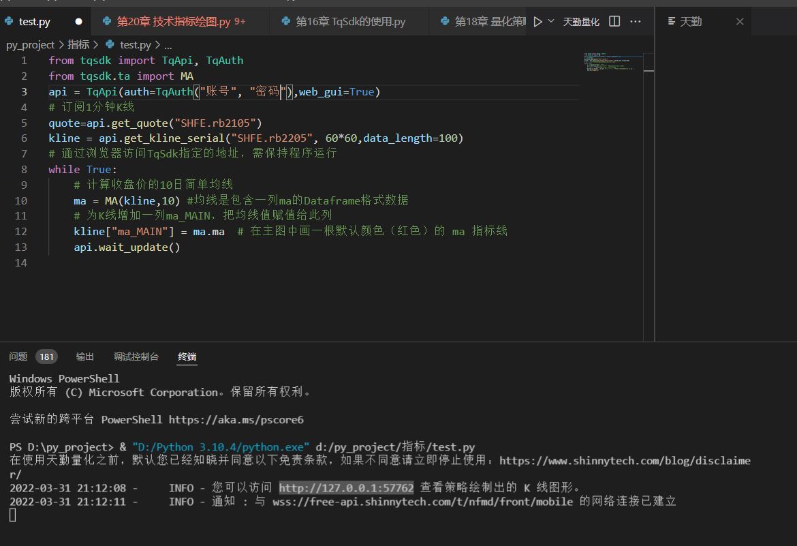Click py_project in the breadcrumb
This screenshot has width=797, height=546.
[x=30, y=45]
